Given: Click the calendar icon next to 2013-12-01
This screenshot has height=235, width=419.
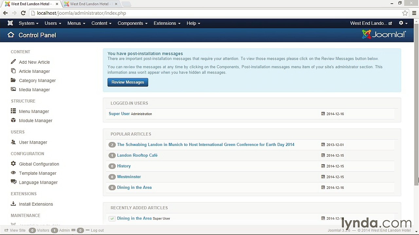Looking at the screenshot, I should (323, 145).
